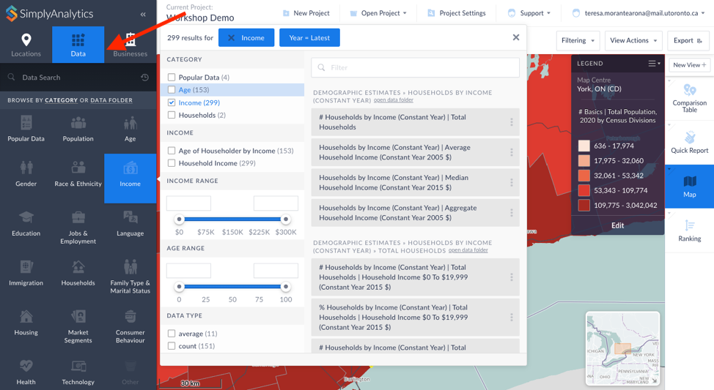Browse the Language category
This screenshot has height=390, width=714.
(x=130, y=223)
